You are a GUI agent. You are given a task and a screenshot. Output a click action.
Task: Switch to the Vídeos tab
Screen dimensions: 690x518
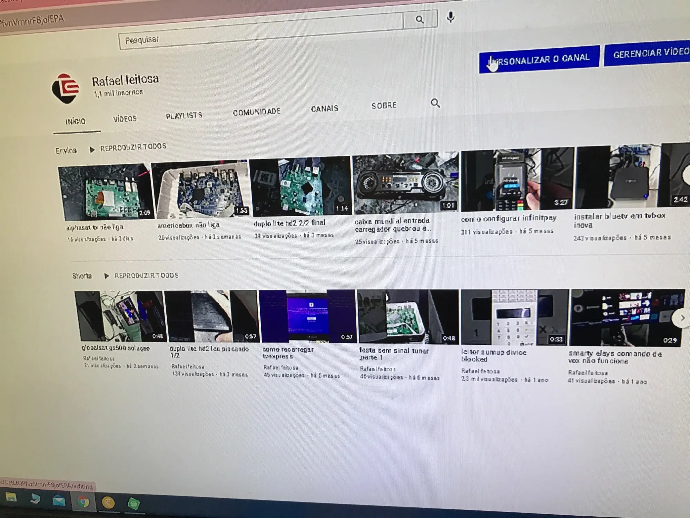pos(125,119)
